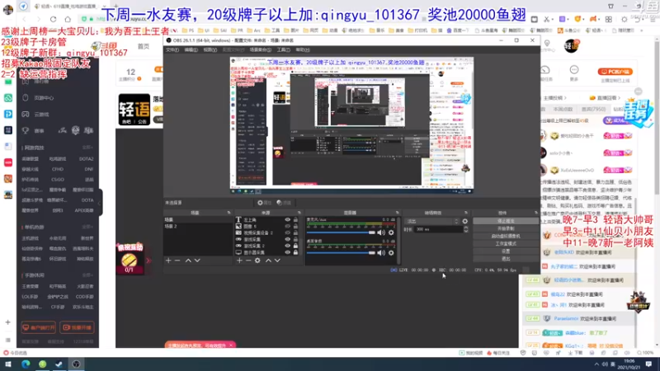Viewport: 660px width, 371px height.
Task: Open the OBS 文件 menu
Action: click(172, 49)
